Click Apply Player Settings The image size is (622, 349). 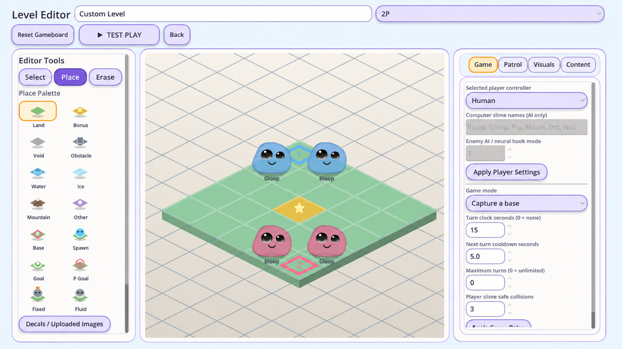[506, 172]
